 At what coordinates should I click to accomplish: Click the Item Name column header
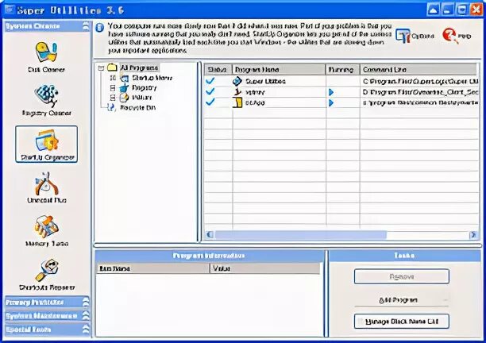[153, 268]
